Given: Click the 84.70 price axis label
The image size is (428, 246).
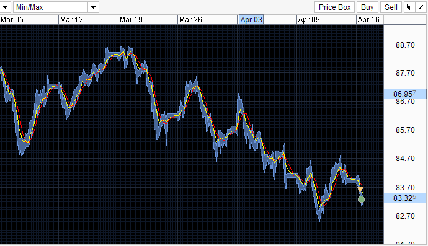Looking at the screenshot, I should [x=405, y=159].
